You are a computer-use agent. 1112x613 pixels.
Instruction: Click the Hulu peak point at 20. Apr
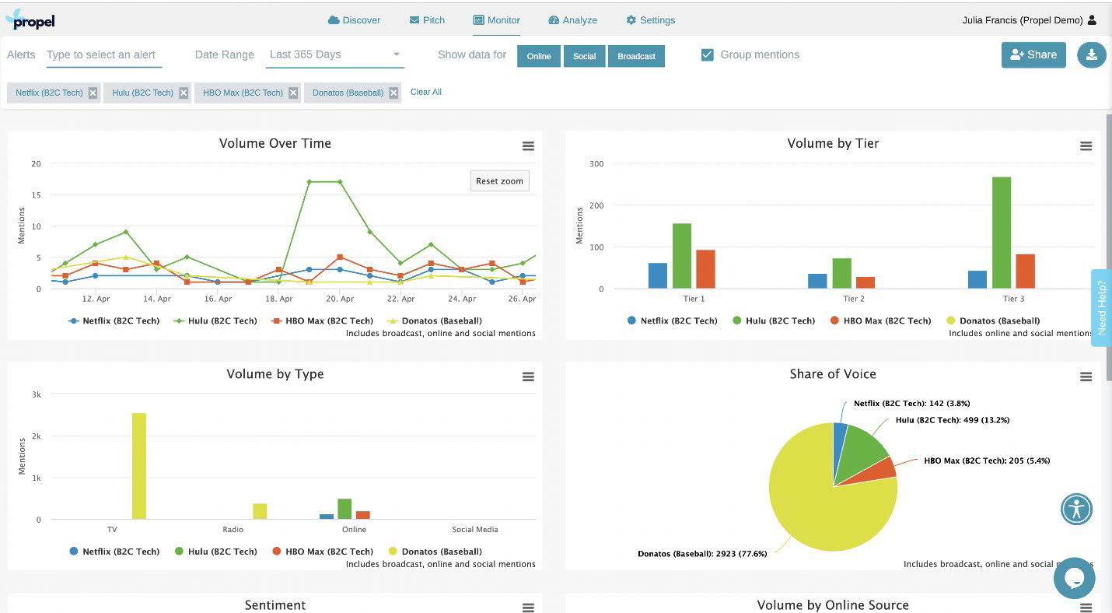(x=340, y=182)
